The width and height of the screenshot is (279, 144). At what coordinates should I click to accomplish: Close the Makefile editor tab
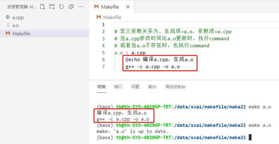pos(128,7)
